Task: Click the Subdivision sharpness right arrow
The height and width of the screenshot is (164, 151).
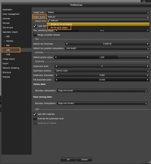Action: pos(148,75)
